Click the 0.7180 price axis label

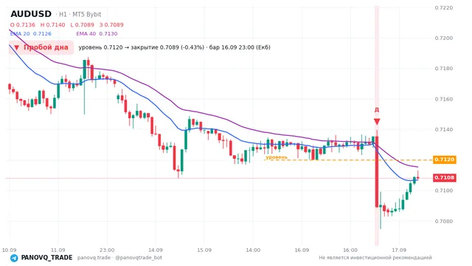[x=444, y=69]
